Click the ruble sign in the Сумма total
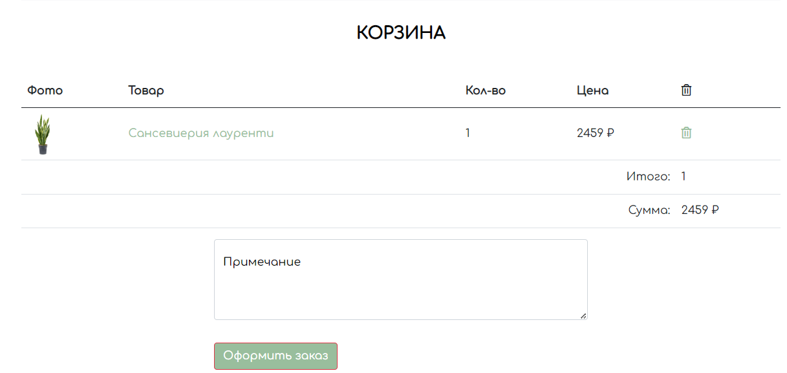The image size is (787, 373). point(715,210)
